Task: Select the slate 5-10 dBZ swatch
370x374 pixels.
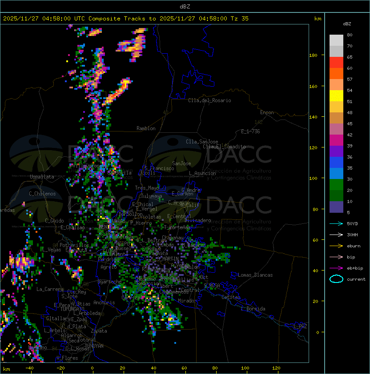Action: [336, 207]
